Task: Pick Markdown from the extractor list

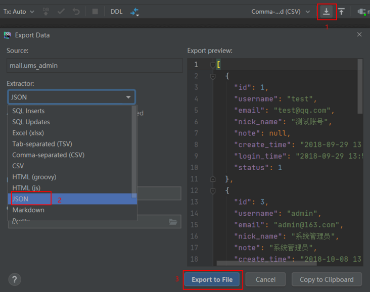Action: (28, 210)
